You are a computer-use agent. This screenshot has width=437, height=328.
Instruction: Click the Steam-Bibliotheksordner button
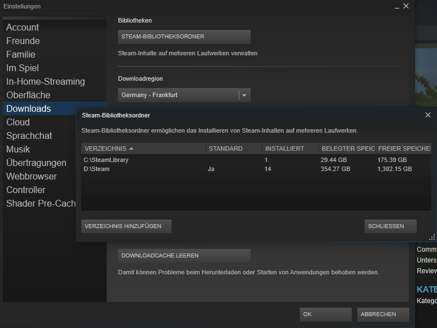point(184,37)
